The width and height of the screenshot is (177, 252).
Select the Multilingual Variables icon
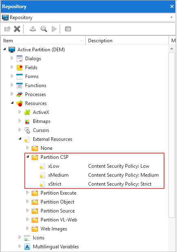27,247
